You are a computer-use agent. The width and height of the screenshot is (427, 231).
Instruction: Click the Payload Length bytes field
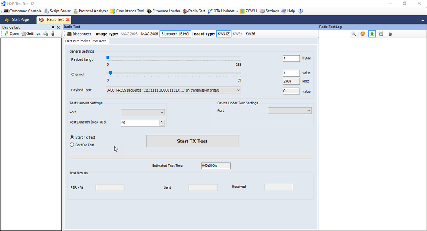pos(291,58)
